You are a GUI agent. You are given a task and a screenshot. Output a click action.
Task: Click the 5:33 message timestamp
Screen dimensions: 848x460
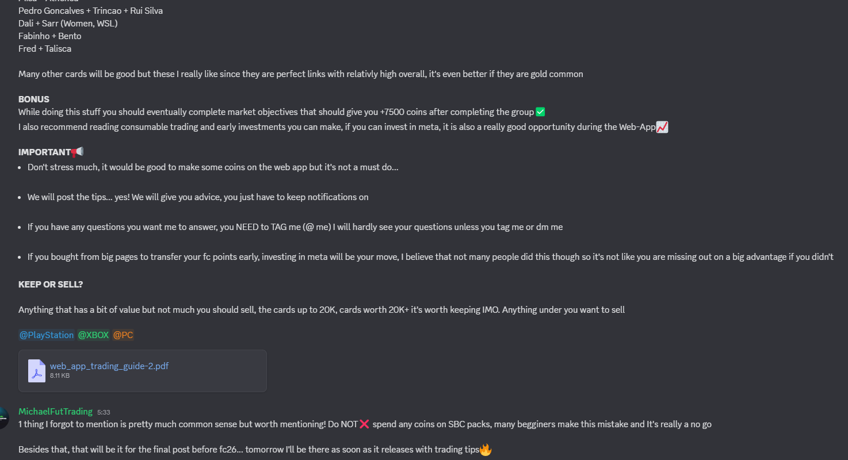(104, 412)
